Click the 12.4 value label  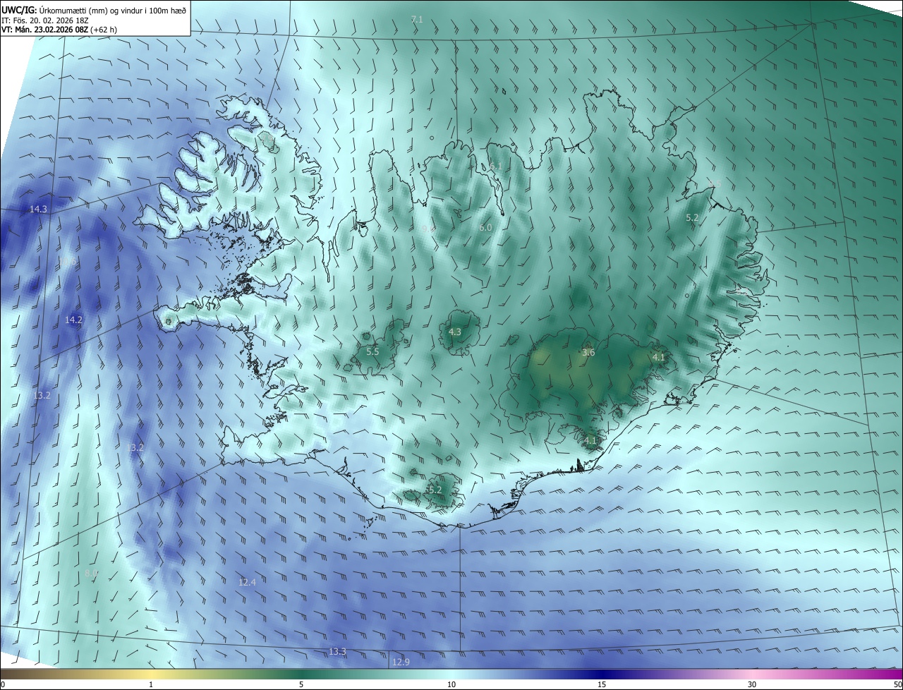247,582
